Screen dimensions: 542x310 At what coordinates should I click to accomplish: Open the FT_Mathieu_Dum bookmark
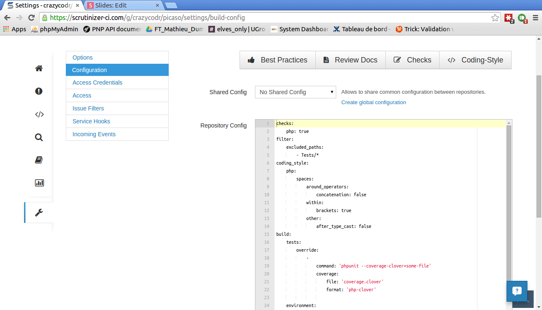174,29
